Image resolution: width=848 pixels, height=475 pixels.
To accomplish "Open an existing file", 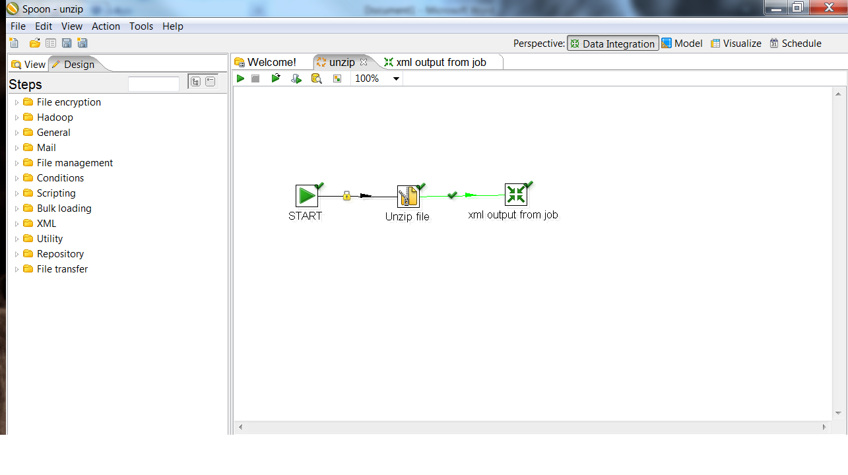I will tap(34, 42).
